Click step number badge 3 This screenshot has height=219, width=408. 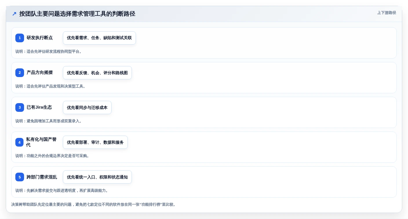click(x=20, y=107)
